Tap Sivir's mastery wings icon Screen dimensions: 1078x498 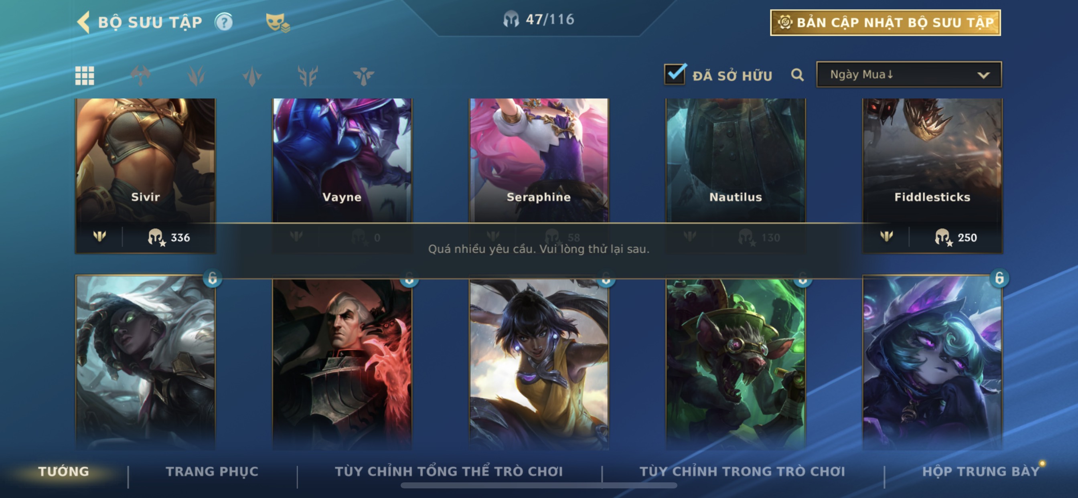click(x=99, y=237)
